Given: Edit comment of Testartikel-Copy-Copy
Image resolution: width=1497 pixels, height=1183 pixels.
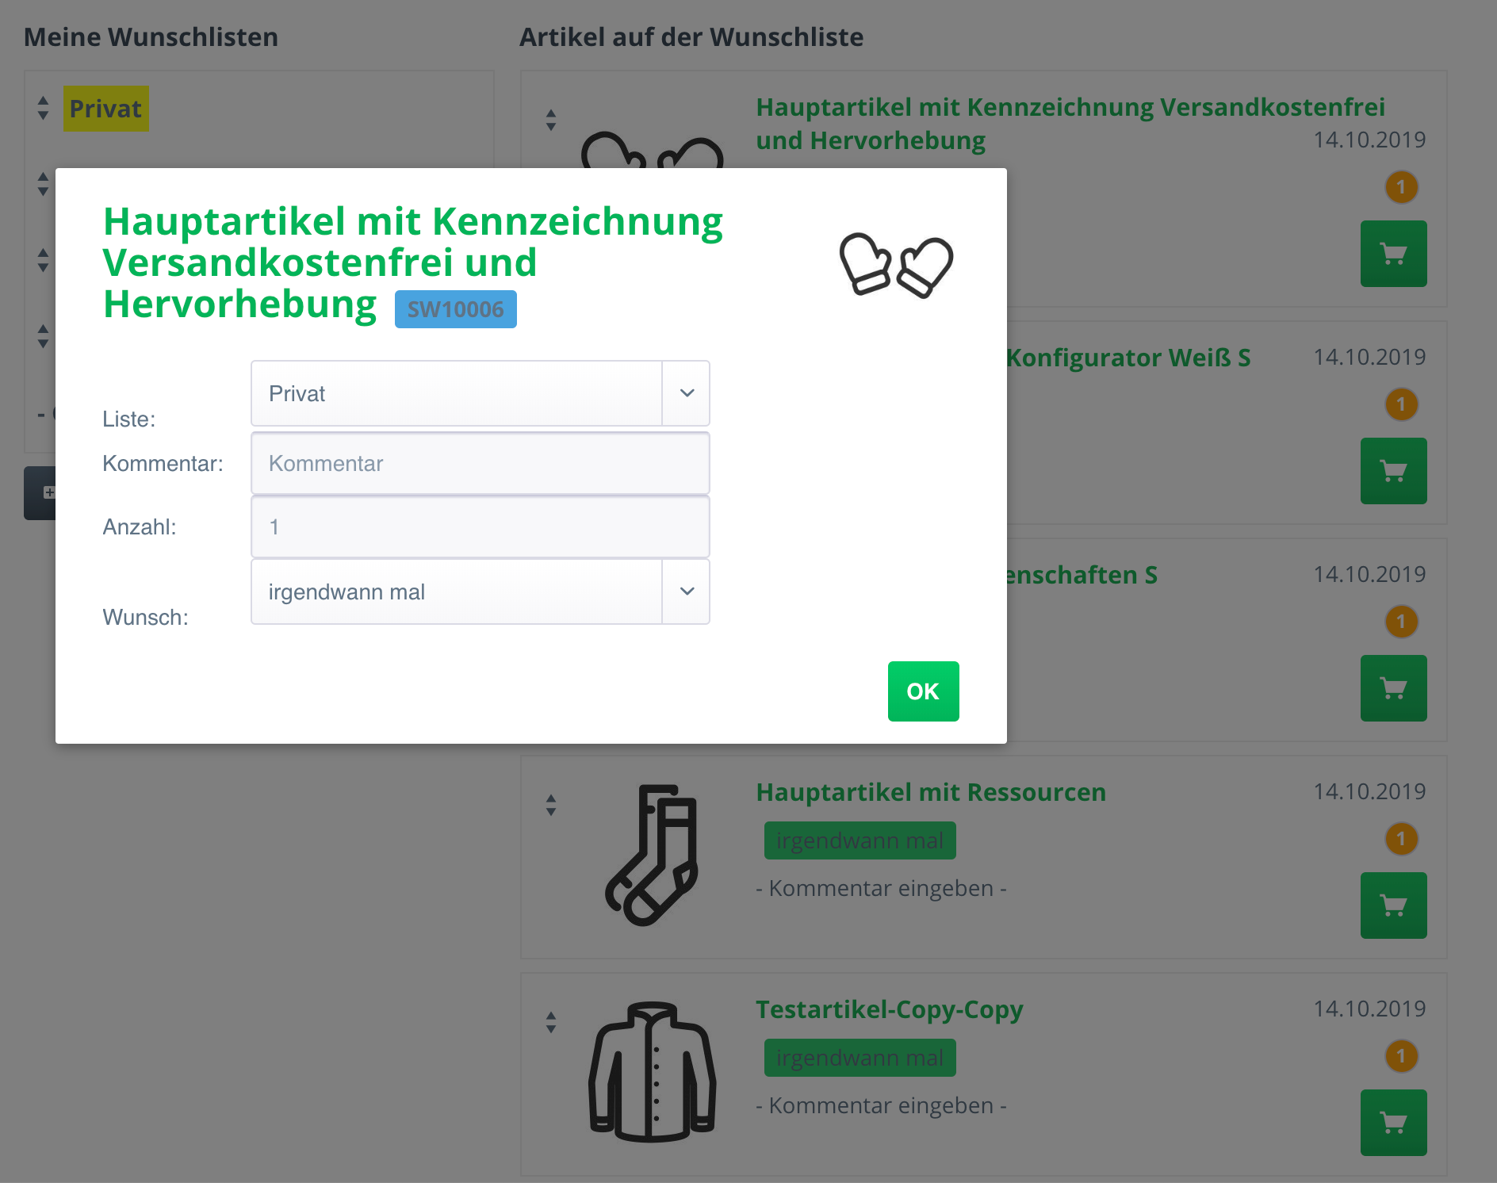Looking at the screenshot, I should coord(881,1105).
